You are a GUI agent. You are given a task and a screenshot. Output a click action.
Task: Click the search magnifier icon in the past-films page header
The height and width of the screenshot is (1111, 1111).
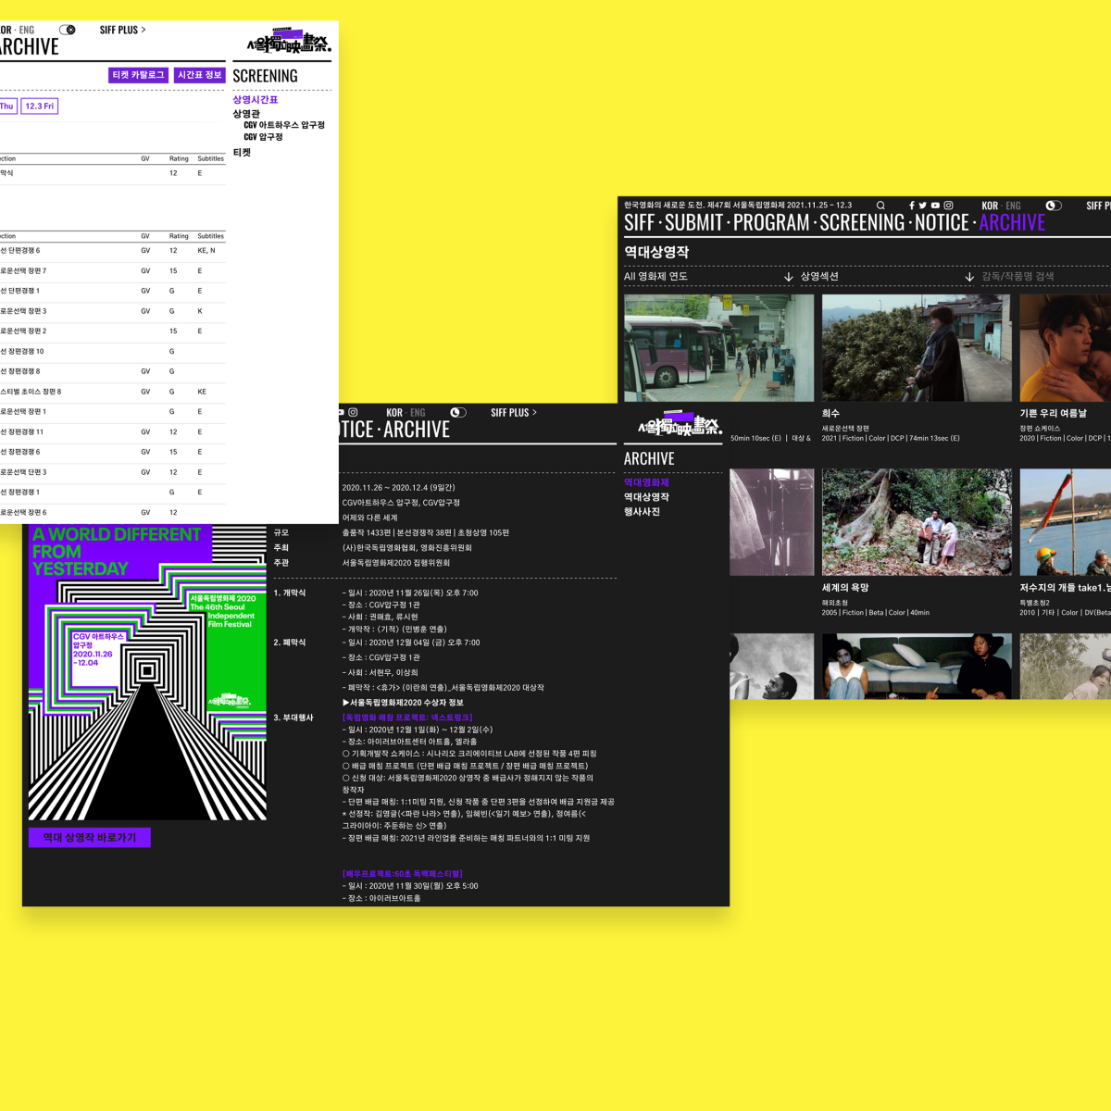[880, 206]
